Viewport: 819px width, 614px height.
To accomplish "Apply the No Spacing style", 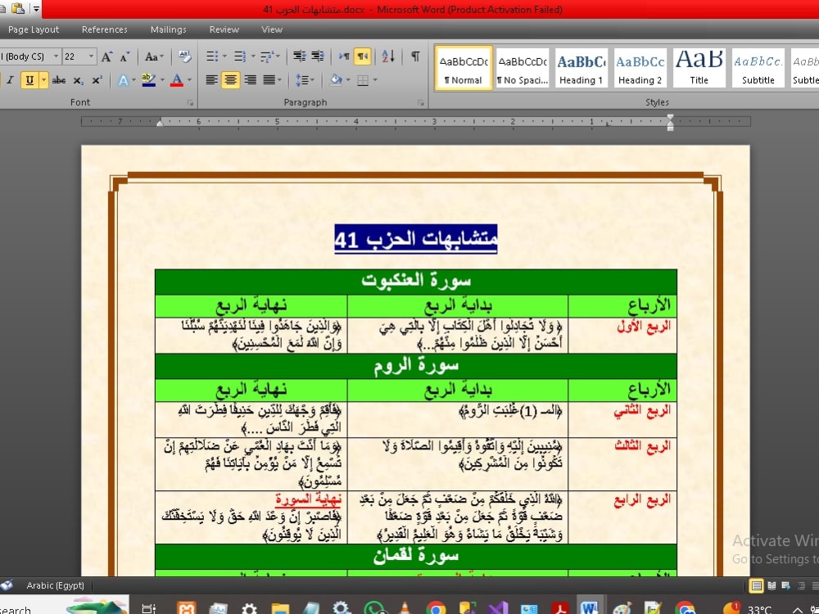I will pyautogui.click(x=523, y=69).
